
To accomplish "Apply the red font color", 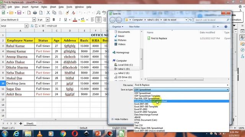I will (x=75, y=19).
